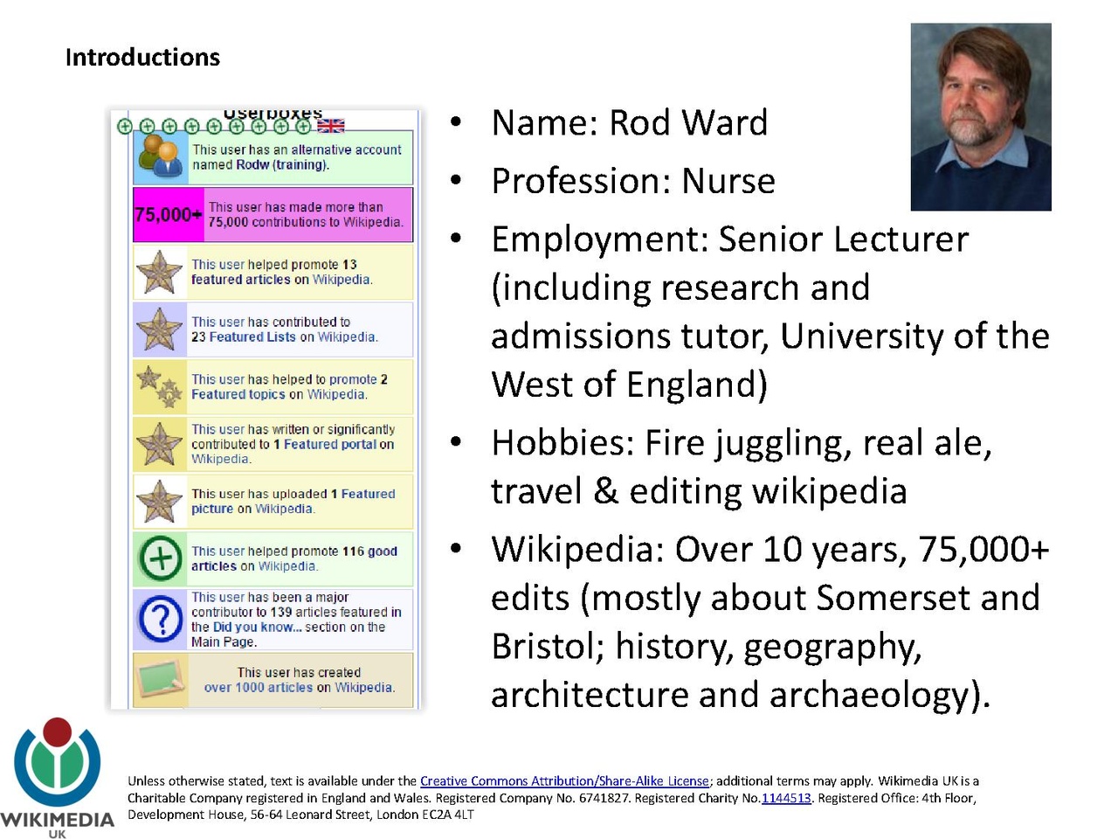The height and width of the screenshot is (839, 1118).
Task: Follow the Featured Lists link
Action: pos(252,336)
